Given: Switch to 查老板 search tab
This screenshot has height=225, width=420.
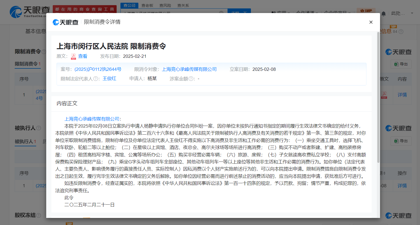Looking at the screenshot, I should click(x=147, y=5).
